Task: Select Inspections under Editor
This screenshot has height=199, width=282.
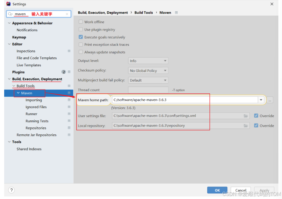Action: coord(26,51)
